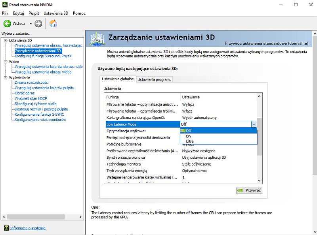Select Wstępne renderowanie klatek wirtualnej row

[181, 178]
